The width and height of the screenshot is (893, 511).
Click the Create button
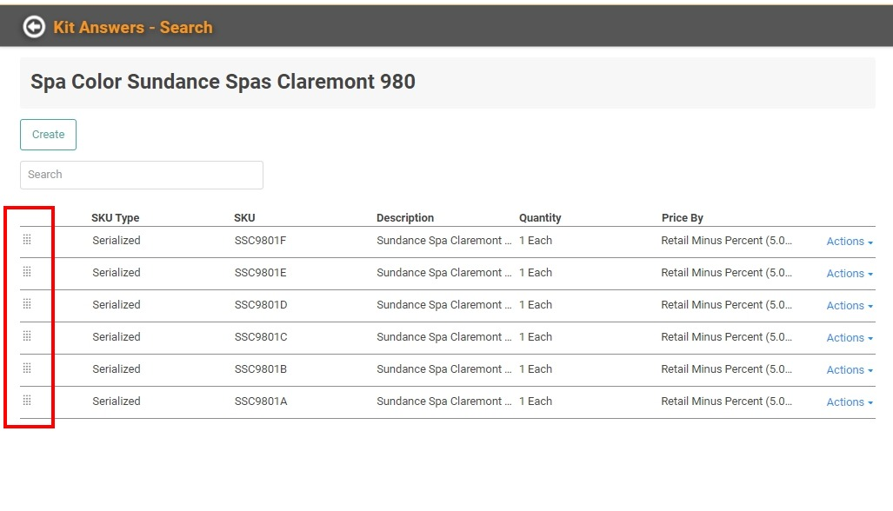point(49,135)
